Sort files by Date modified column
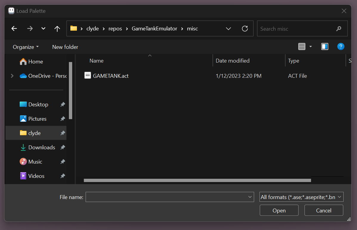The image size is (357, 230). point(233,61)
